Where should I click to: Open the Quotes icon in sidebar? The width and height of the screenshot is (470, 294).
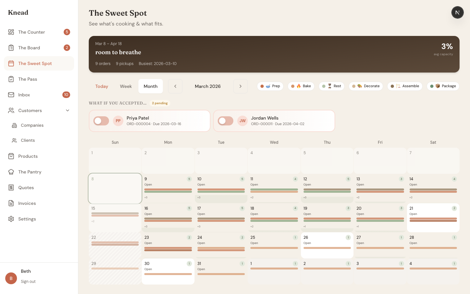click(x=11, y=188)
